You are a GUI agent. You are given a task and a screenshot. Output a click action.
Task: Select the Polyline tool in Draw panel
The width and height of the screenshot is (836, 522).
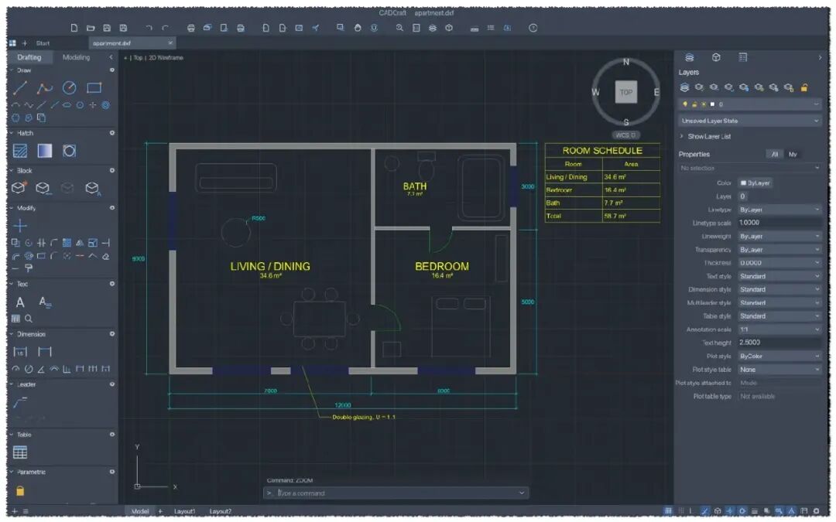tap(45, 88)
